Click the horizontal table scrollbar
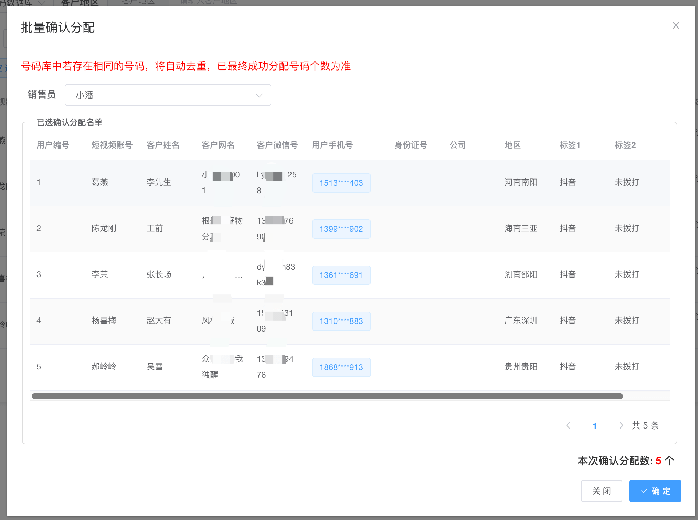Screen dimensions: 698x520 point(327,396)
